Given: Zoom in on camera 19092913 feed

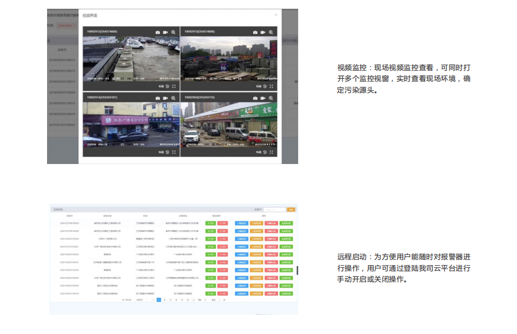Looking at the screenshot, I should point(271,32).
